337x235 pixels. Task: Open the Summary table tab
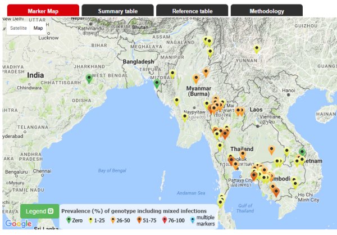117,11
